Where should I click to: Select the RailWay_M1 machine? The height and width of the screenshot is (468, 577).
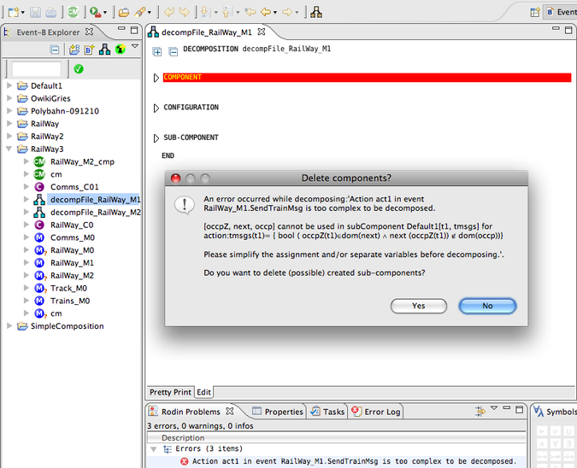[72, 263]
